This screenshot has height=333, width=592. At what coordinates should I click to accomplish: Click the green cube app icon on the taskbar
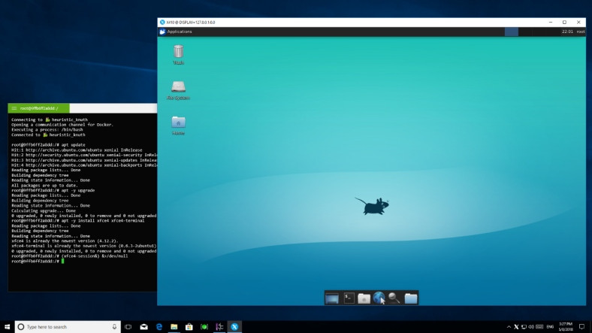(204, 326)
